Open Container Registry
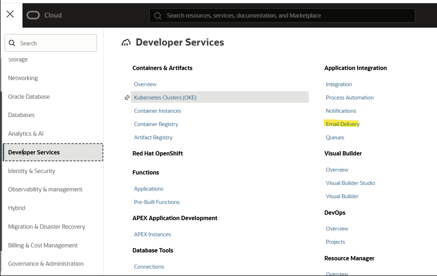 click(x=156, y=124)
